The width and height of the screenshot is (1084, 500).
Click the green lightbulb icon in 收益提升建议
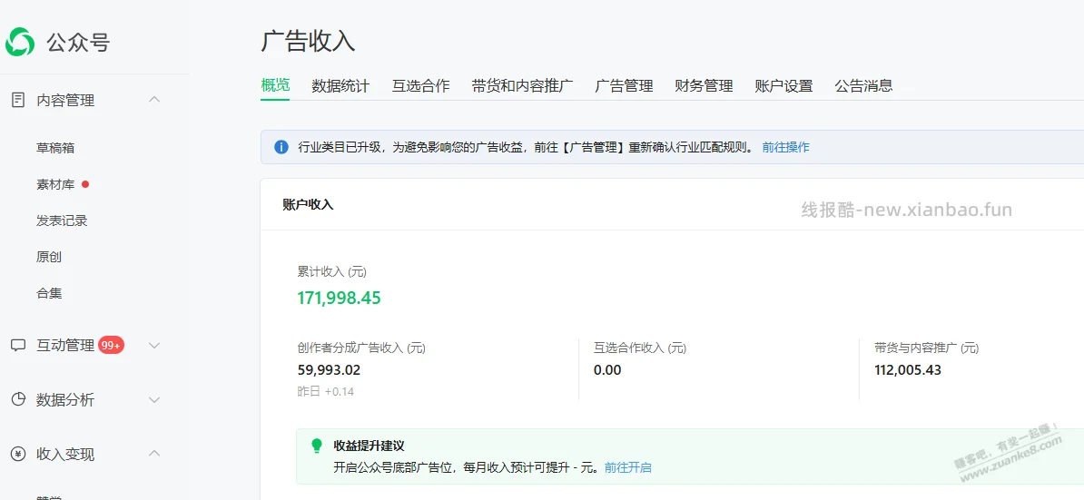click(x=317, y=446)
